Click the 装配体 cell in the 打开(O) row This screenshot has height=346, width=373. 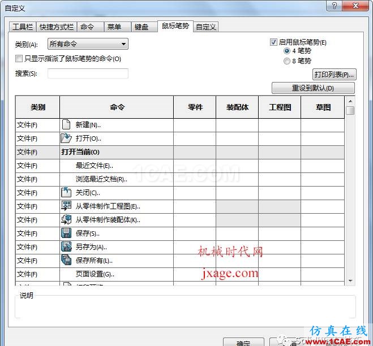(x=237, y=139)
